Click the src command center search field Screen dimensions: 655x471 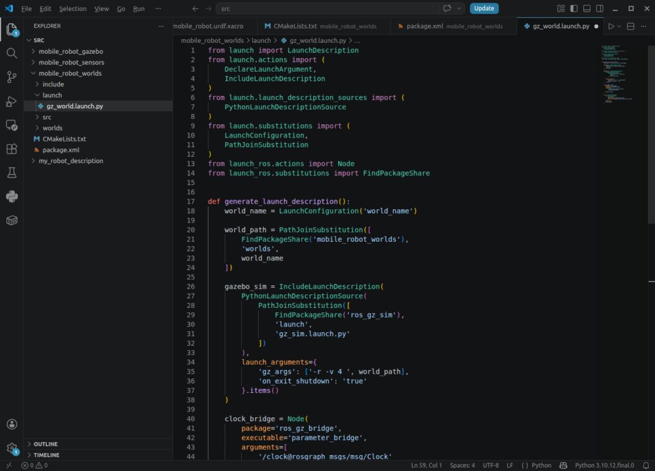click(x=341, y=8)
